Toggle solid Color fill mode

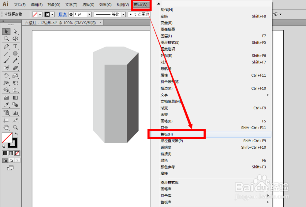pos(5,153)
